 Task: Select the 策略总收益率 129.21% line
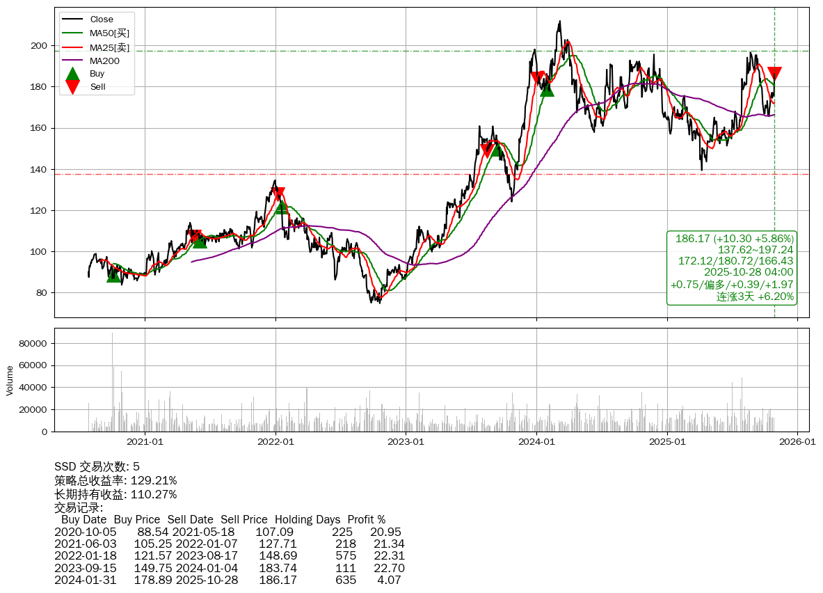click(115, 481)
